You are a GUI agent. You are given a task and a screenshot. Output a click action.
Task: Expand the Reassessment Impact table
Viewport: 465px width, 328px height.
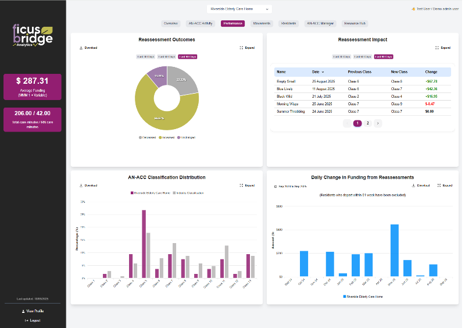[x=442, y=48]
